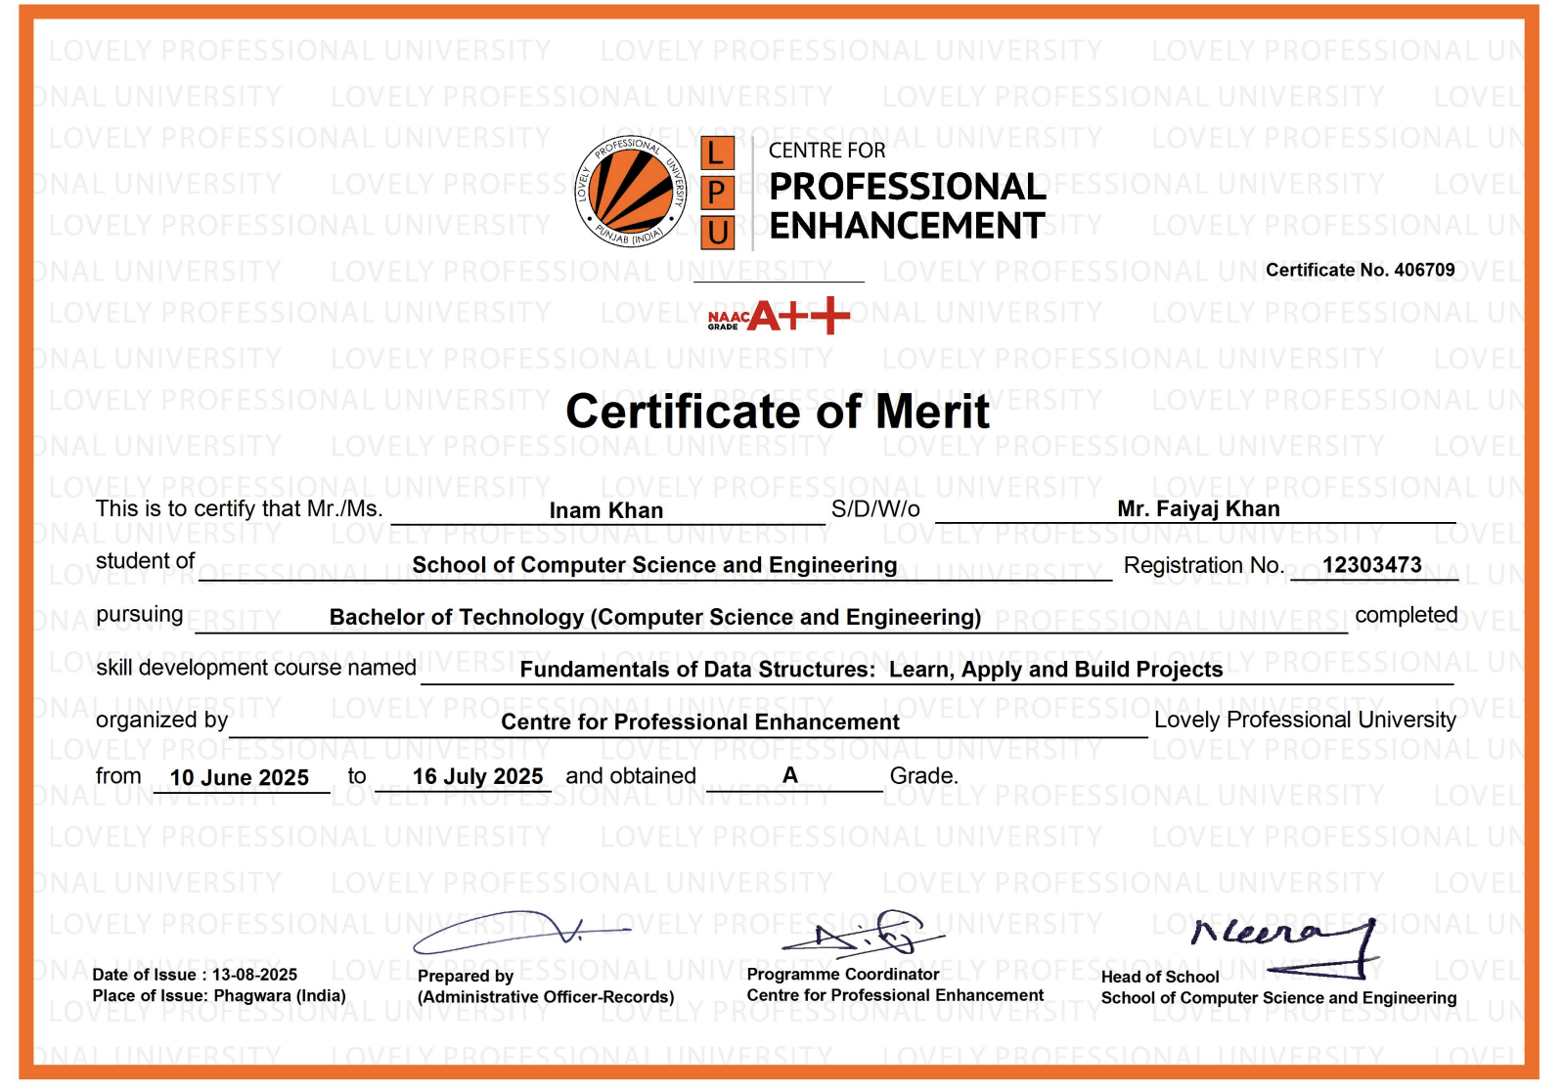This screenshot has width=1563, height=1091.
Task: Click 'Bachelor of Technology (Computer Science and Engineering)'
Action: click(655, 618)
